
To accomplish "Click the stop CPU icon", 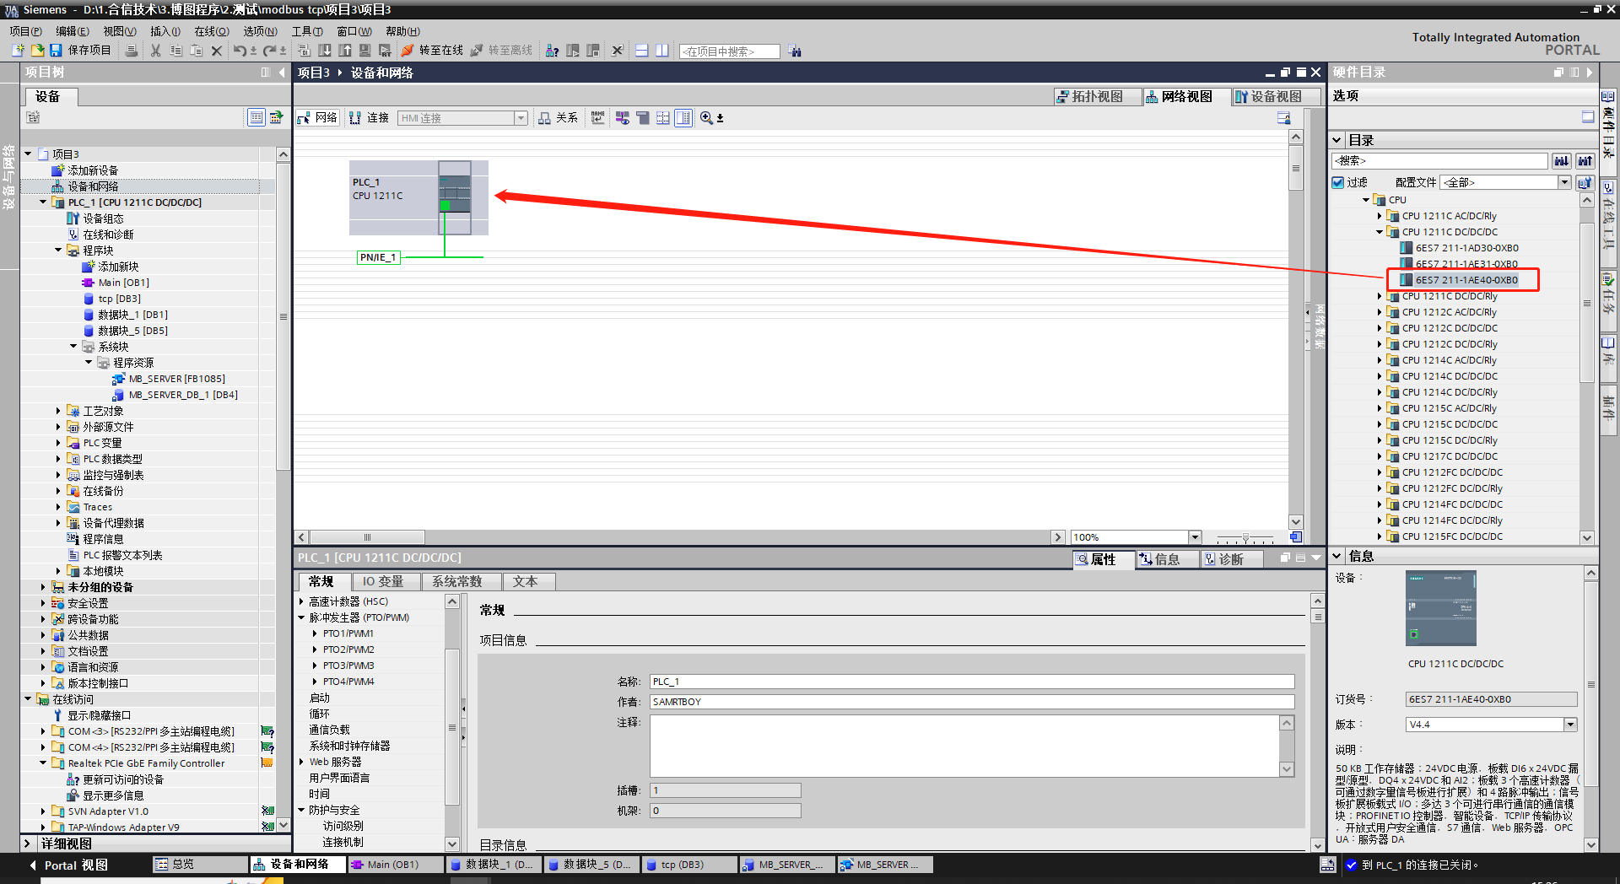I will pos(593,51).
